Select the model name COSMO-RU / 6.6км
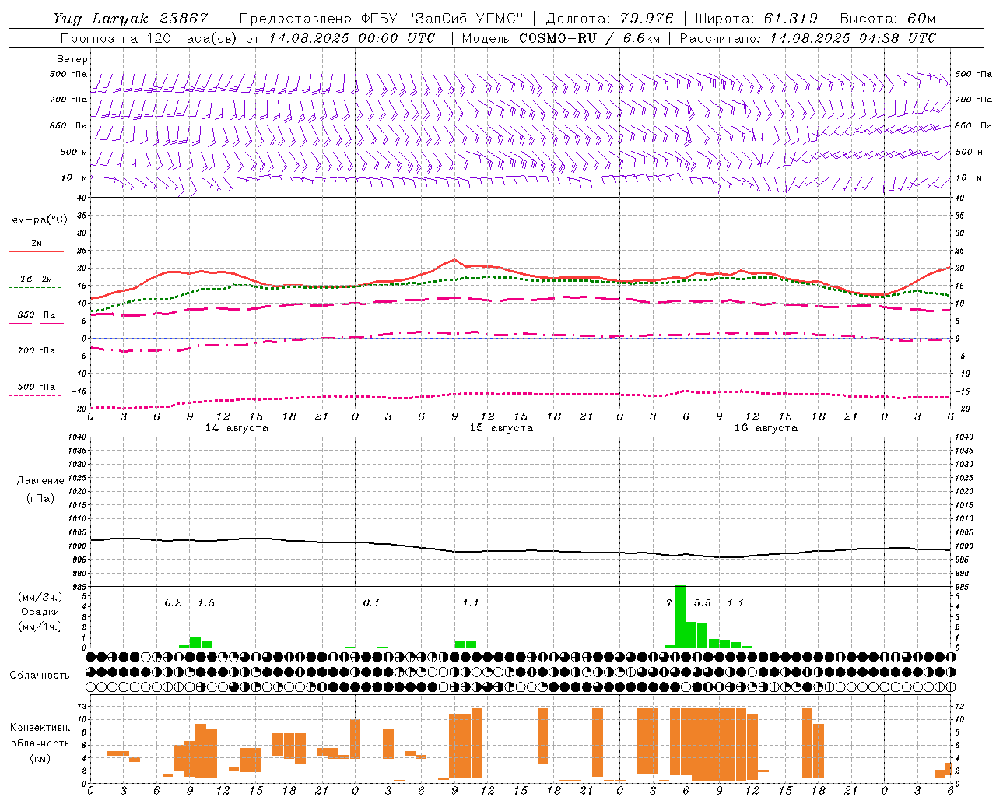The width and height of the screenshot is (996, 797). [590, 38]
